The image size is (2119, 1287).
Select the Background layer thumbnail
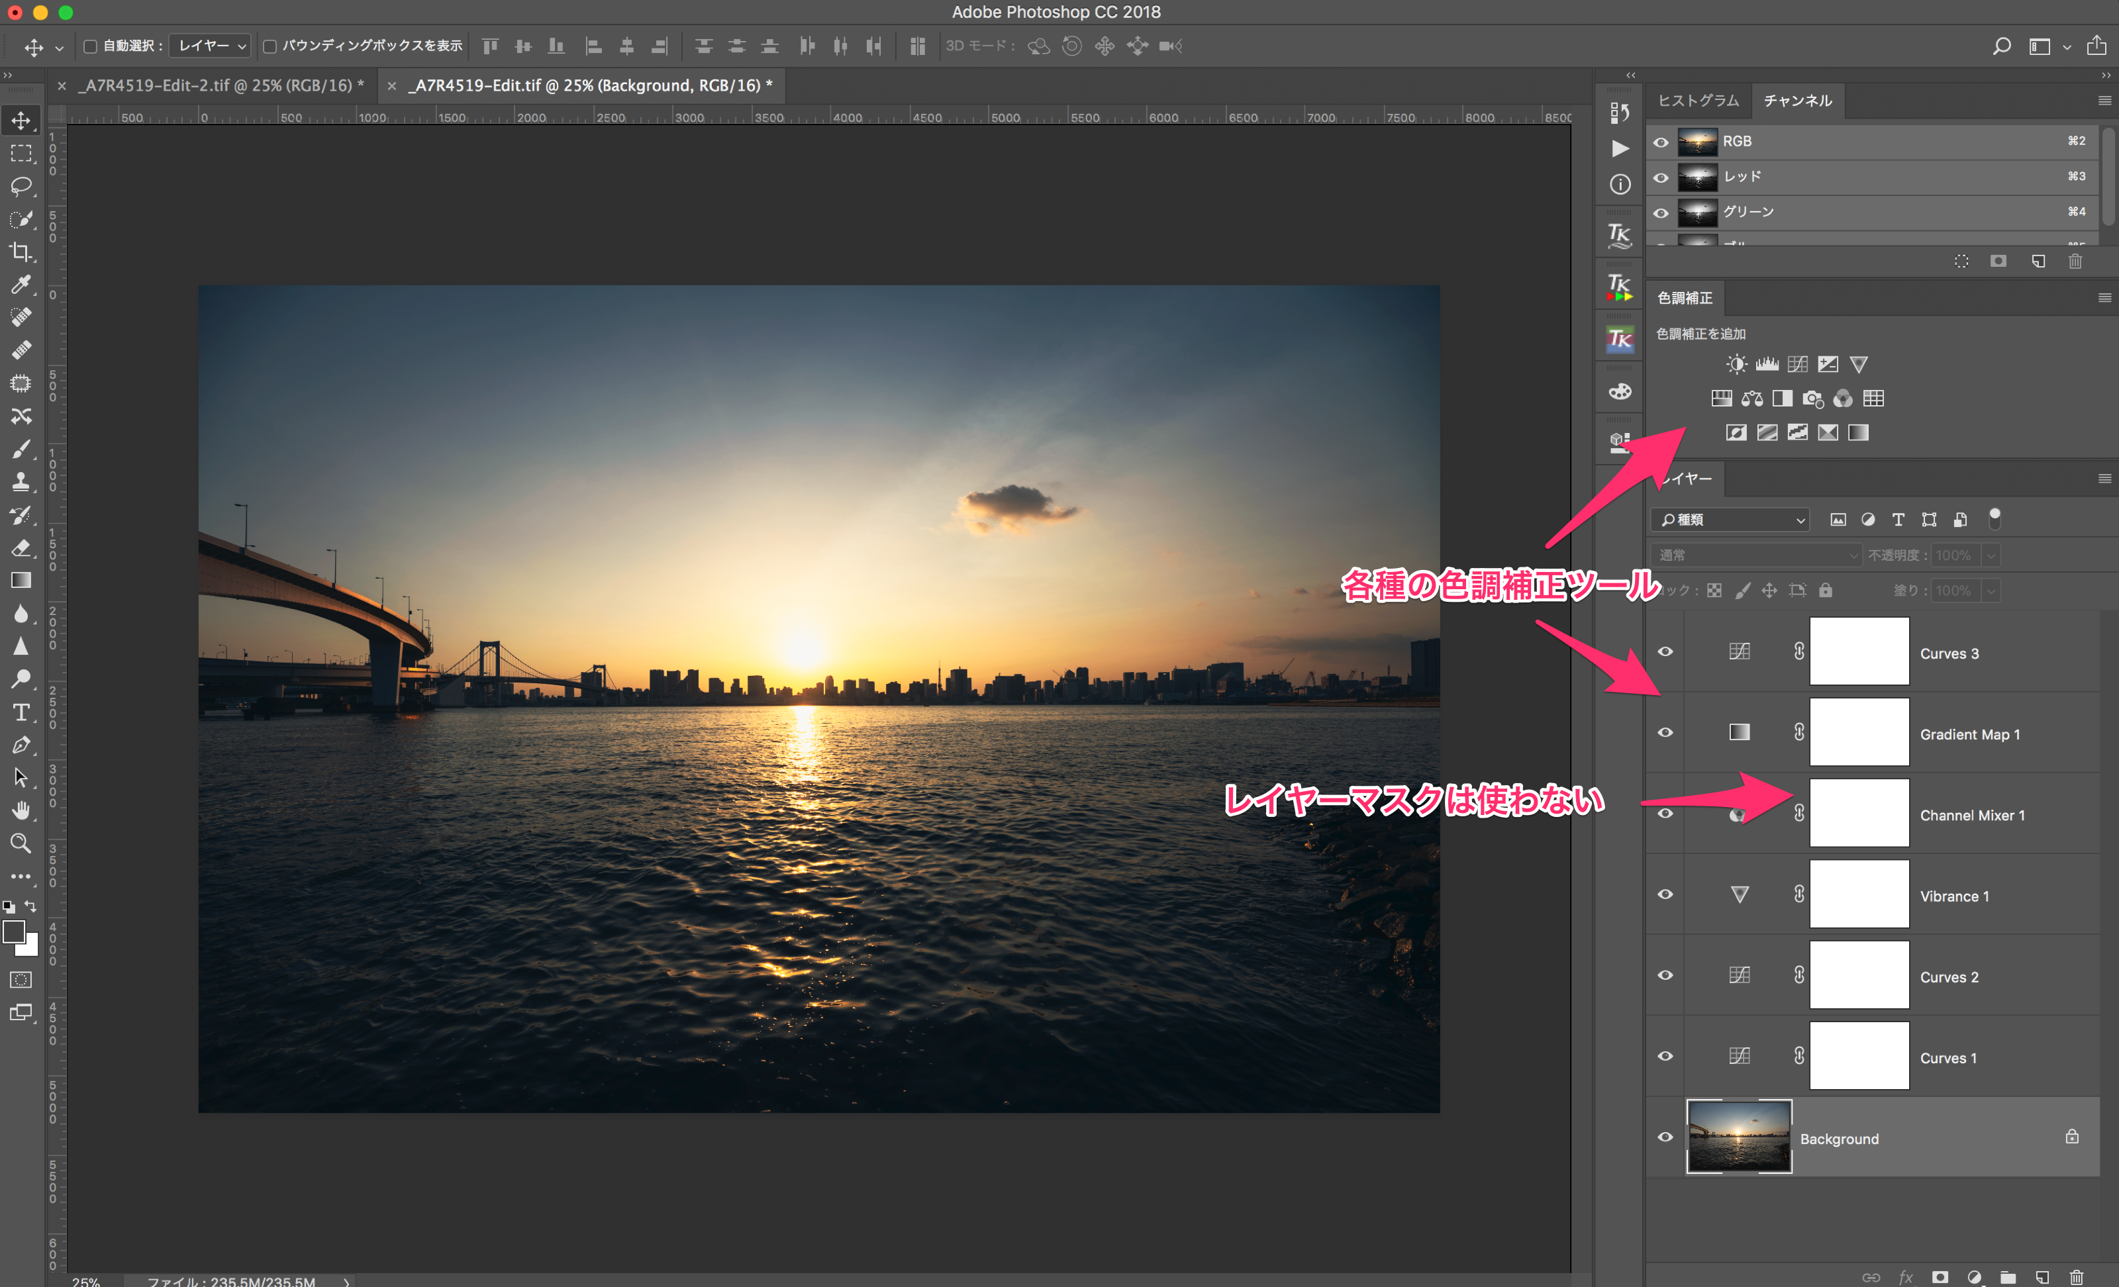coord(1739,1137)
